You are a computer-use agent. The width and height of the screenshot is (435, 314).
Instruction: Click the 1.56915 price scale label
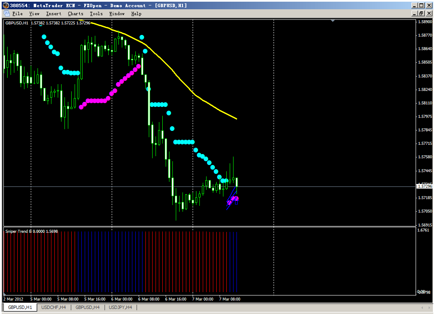pos(425,225)
